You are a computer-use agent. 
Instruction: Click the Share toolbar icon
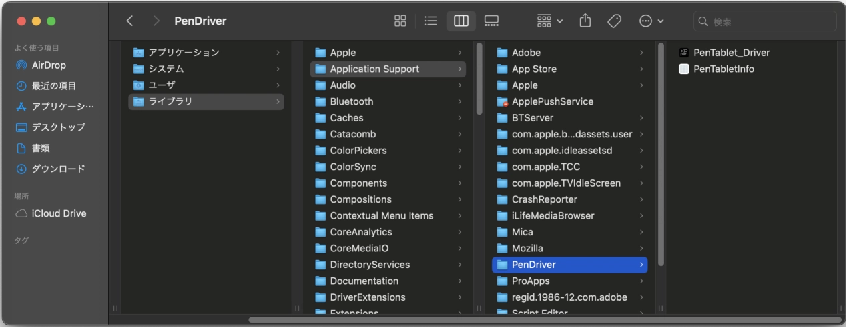(585, 21)
